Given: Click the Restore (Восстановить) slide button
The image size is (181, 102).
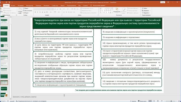Looking at the screenshot, I should click(27, 11).
